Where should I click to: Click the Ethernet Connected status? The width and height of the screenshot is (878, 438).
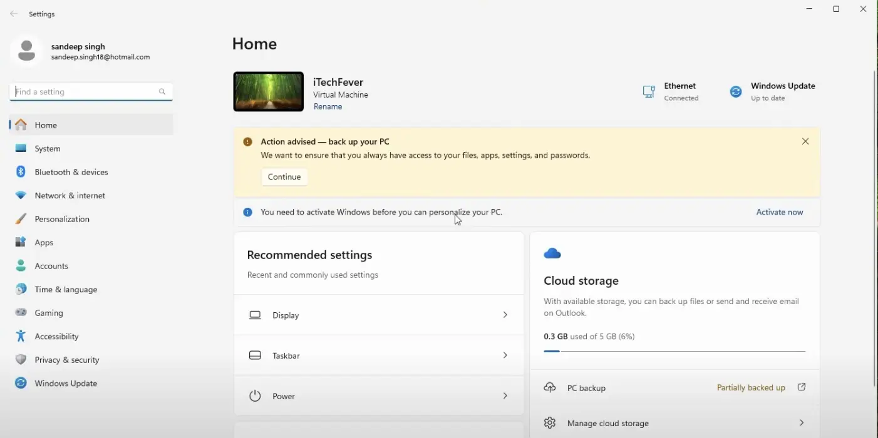coord(671,91)
